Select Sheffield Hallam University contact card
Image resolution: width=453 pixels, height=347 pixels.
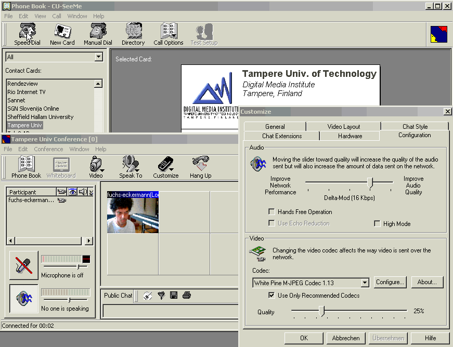click(x=41, y=117)
